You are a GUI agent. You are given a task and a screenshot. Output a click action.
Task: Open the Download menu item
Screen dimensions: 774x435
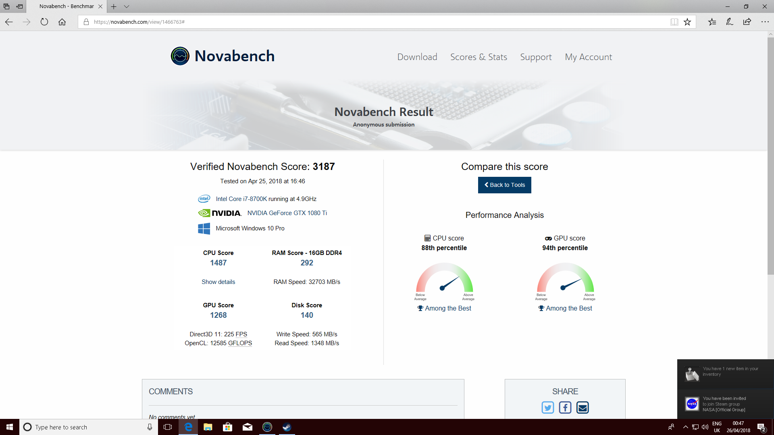[417, 57]
